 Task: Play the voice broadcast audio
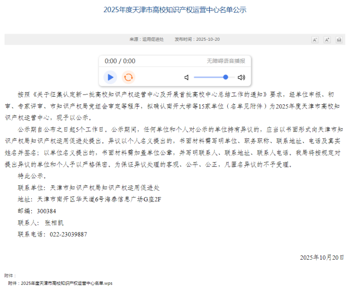(110, 77)
